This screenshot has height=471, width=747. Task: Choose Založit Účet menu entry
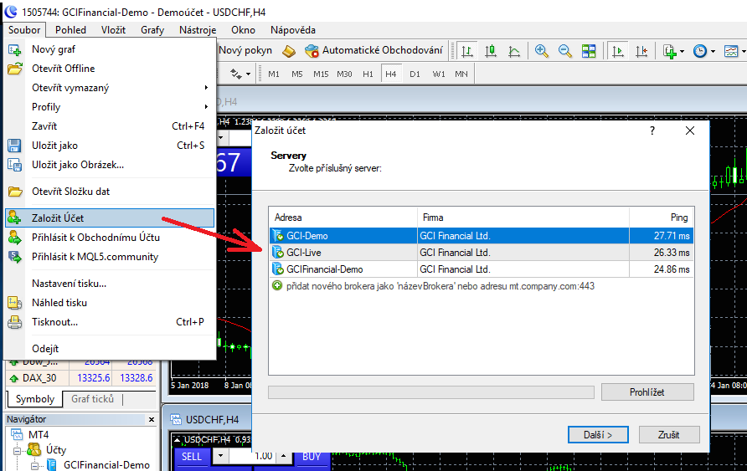pyautogui.click(x=110, y=218)
